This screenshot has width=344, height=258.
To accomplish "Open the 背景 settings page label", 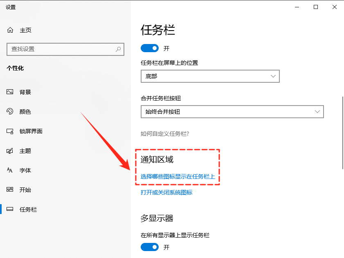I will click(25, 92).
